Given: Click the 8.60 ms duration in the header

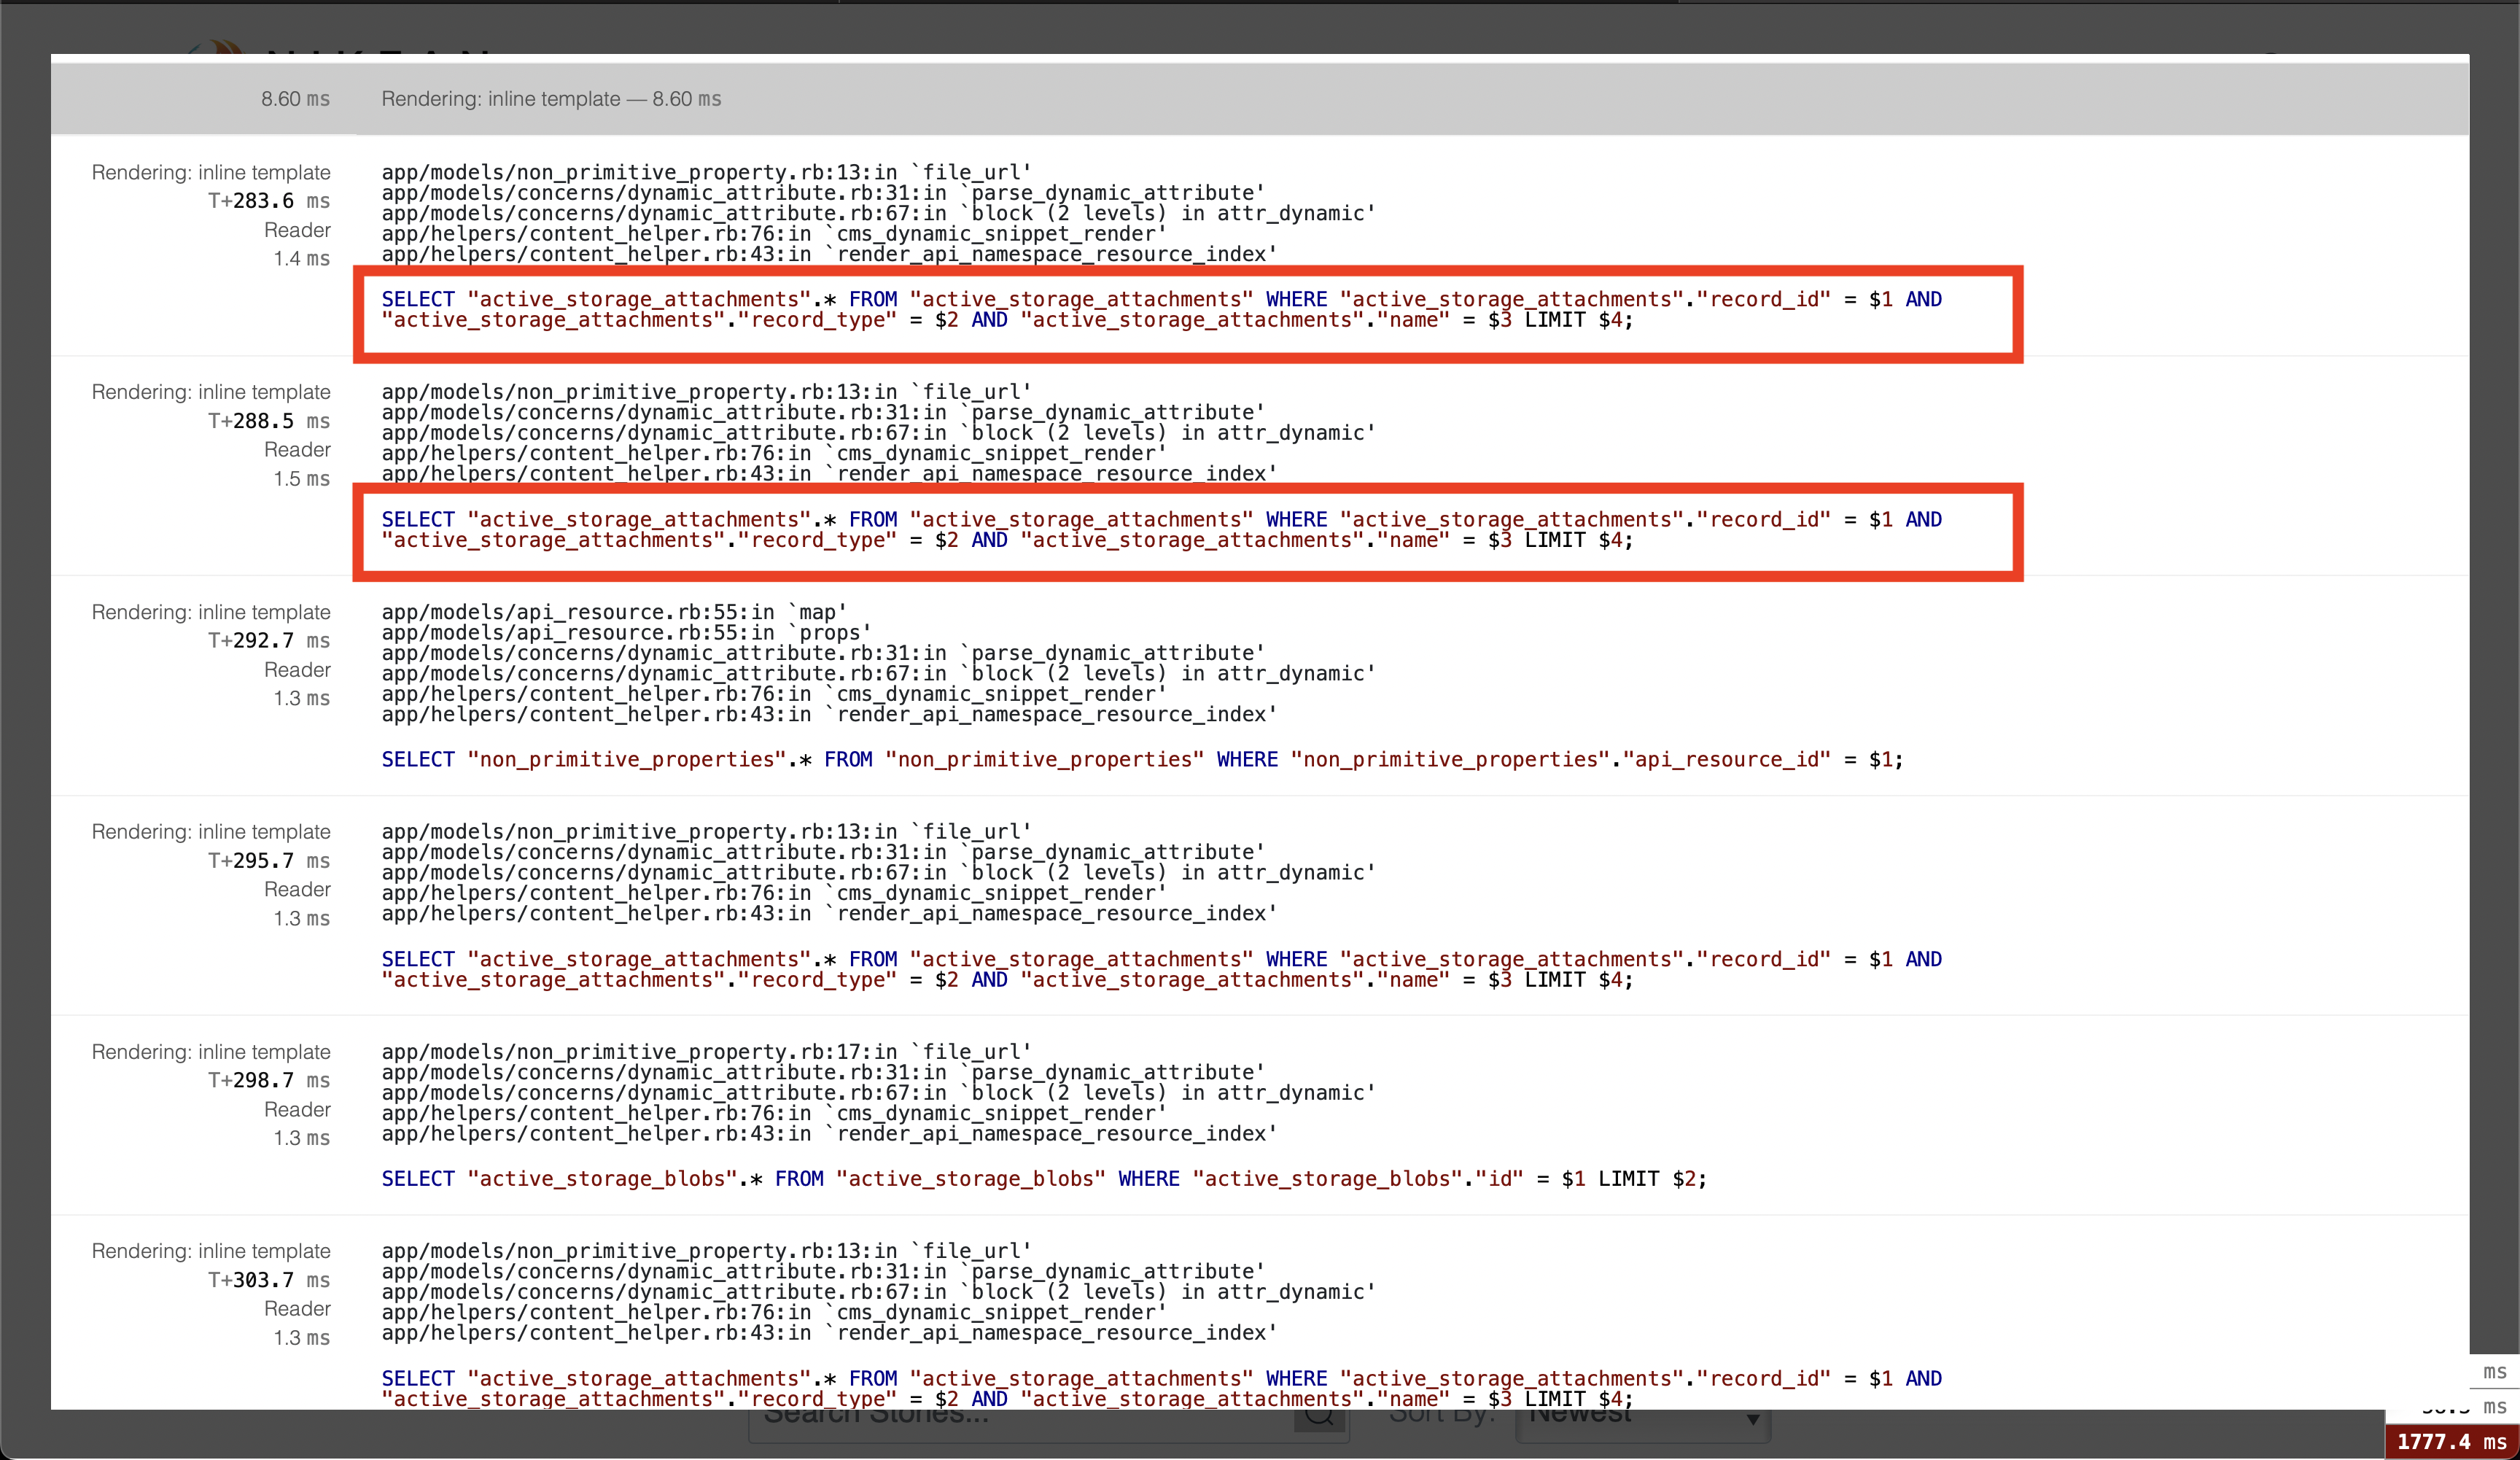Looking at the screenshot, I should (294, 98).
